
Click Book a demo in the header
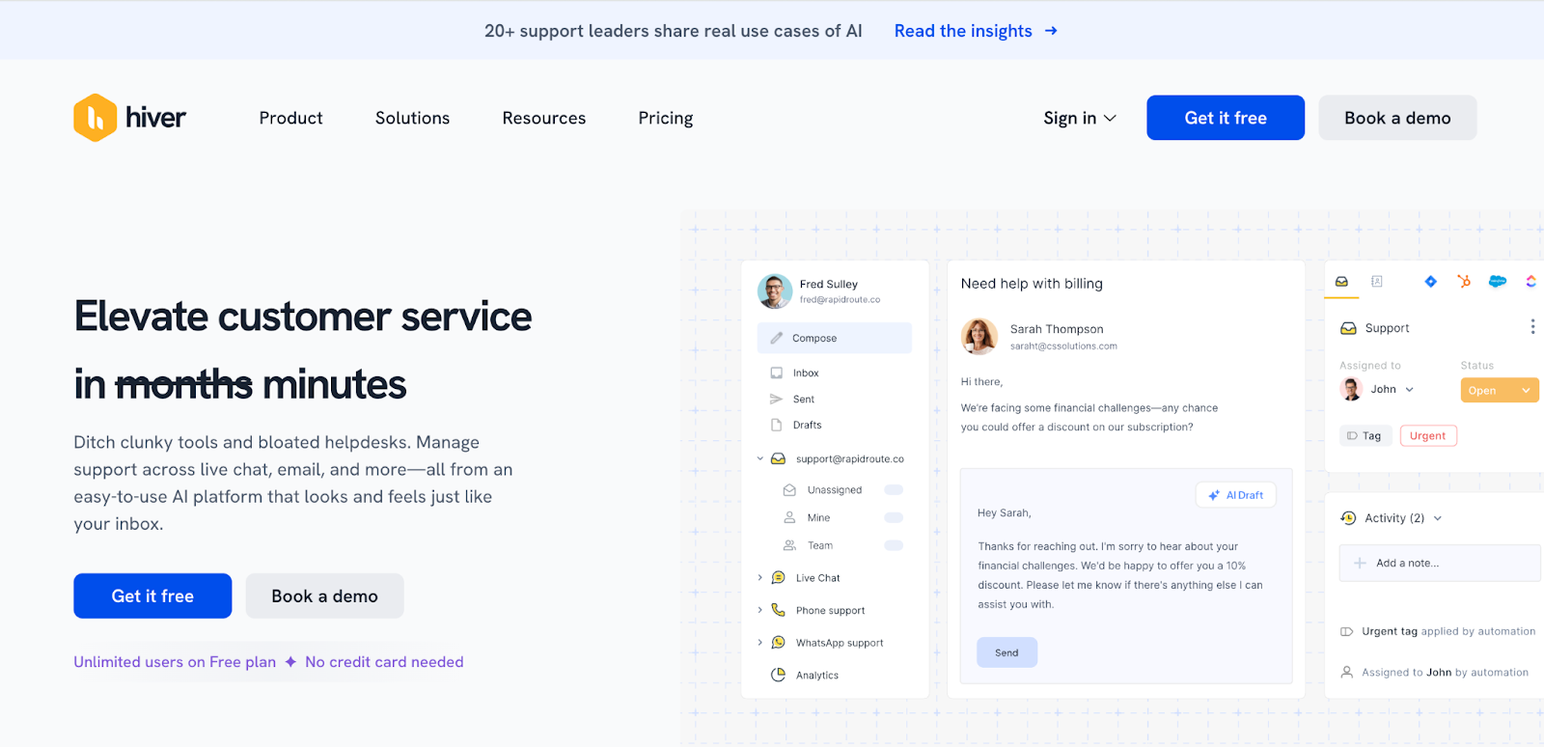pyautogui.click(x=1397, y=118)
